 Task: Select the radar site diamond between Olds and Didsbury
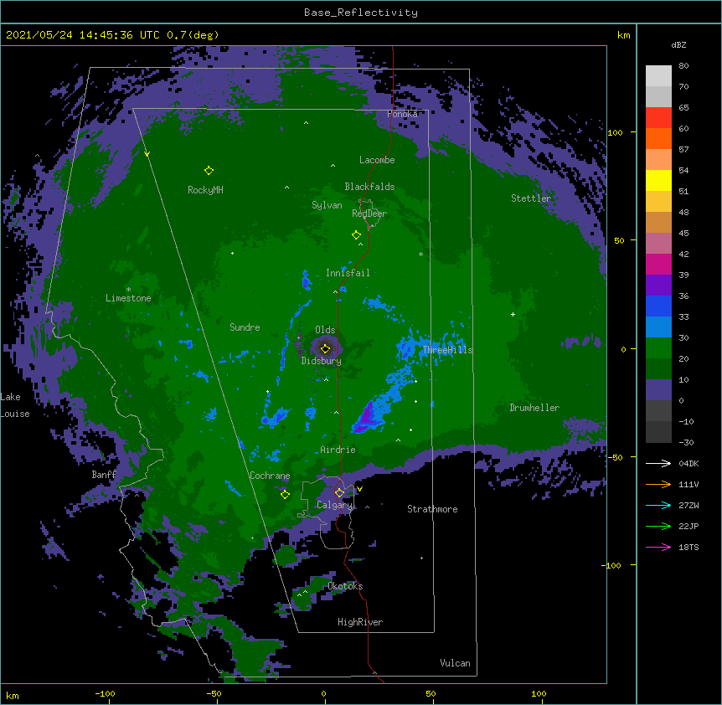coord(325,349)
